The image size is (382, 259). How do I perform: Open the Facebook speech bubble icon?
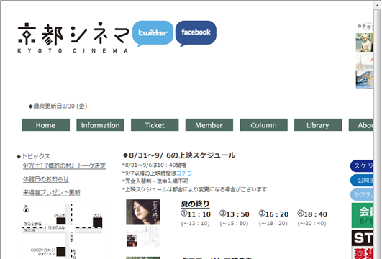click(x=196, y=33)
